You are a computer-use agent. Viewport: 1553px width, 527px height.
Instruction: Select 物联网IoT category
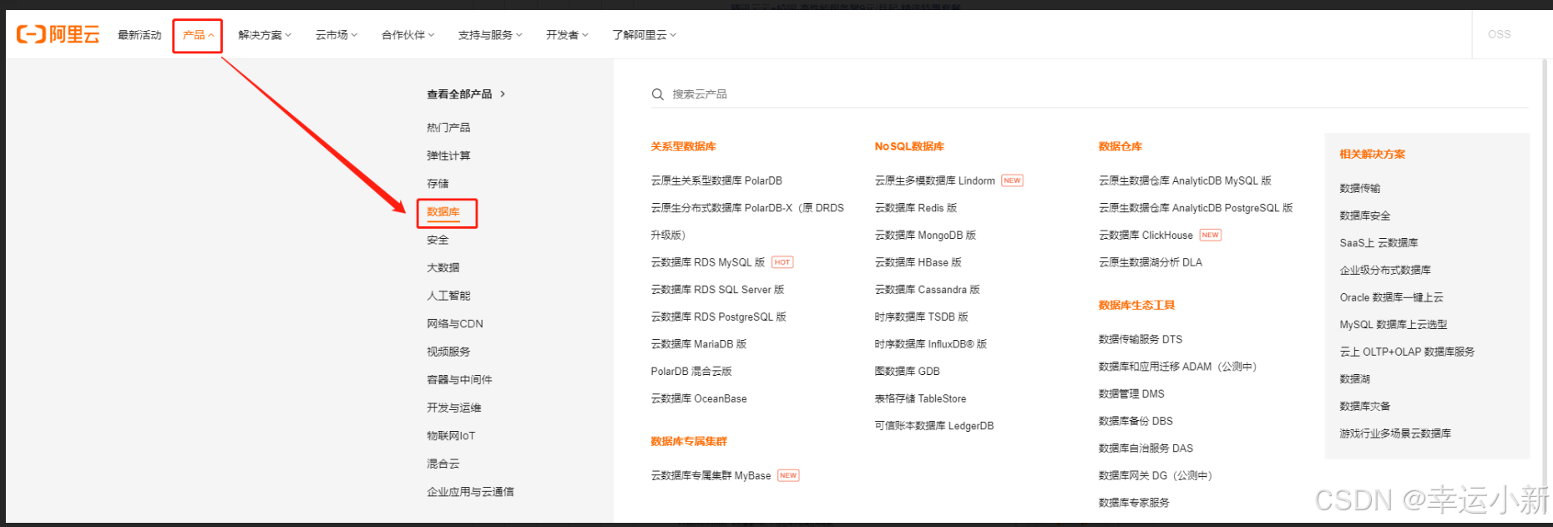tap(451, 436)
